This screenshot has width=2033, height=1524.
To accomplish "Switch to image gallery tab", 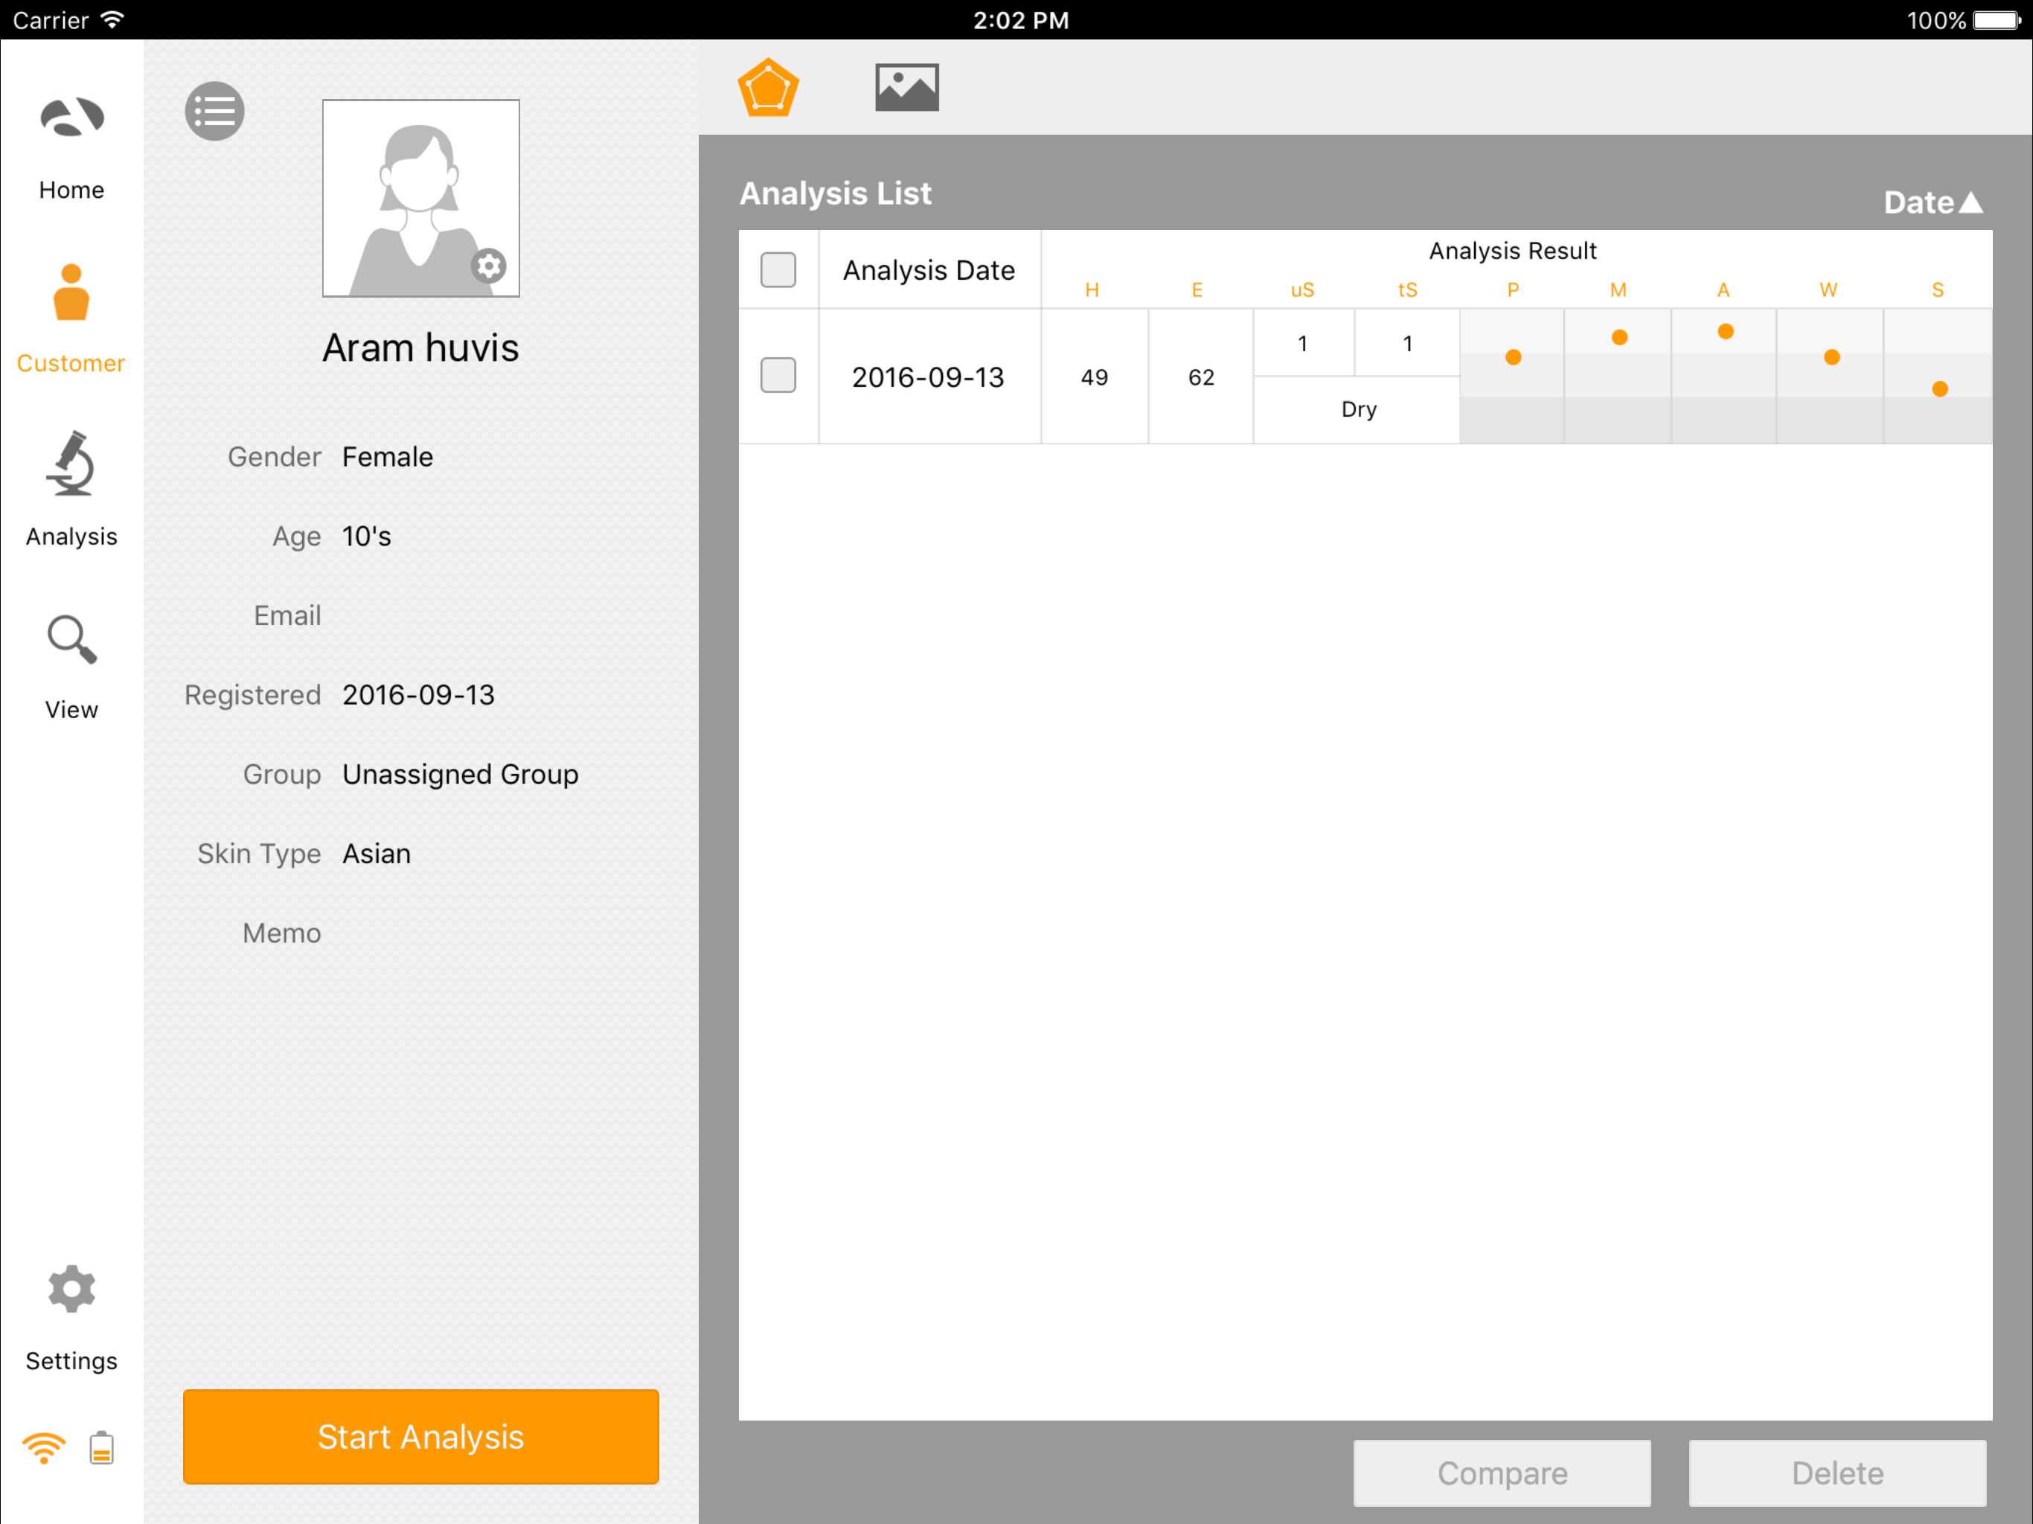I will (906, 87).
